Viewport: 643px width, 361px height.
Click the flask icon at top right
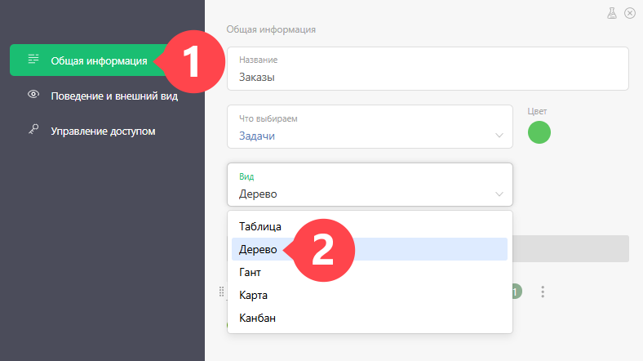pyautogui.click(x=612, y=13)
